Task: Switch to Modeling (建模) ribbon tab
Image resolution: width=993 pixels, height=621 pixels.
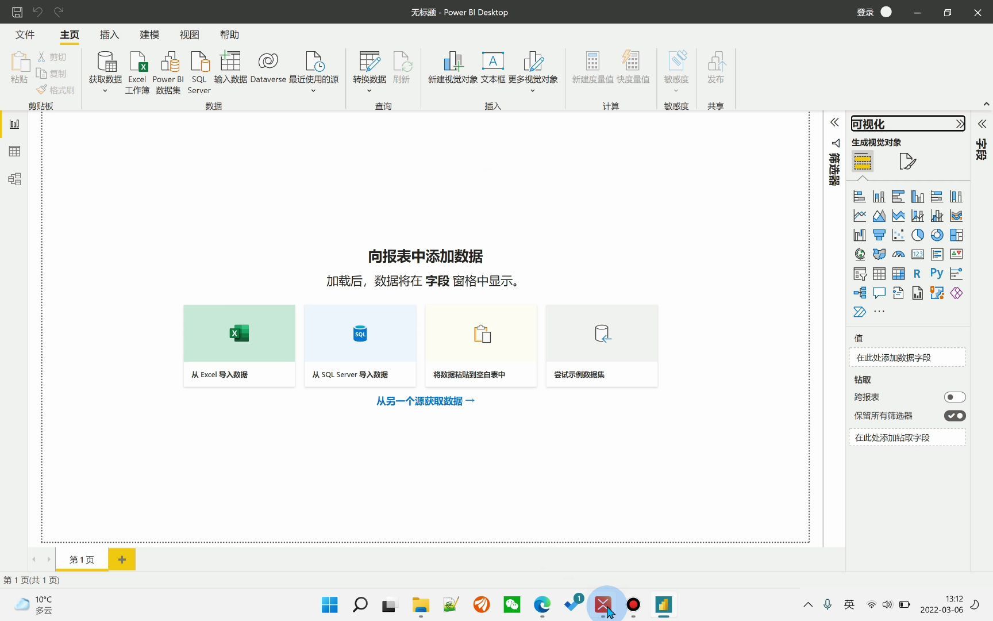Action: pos(149,34)
